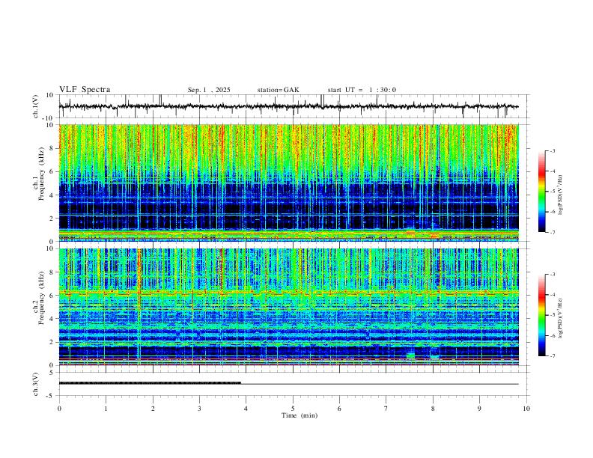Click the "ch.3(V)" axis label
Image resolution: width=593 pixels, height=458 pixels.
pyautogui.click(x=36, y=384)
